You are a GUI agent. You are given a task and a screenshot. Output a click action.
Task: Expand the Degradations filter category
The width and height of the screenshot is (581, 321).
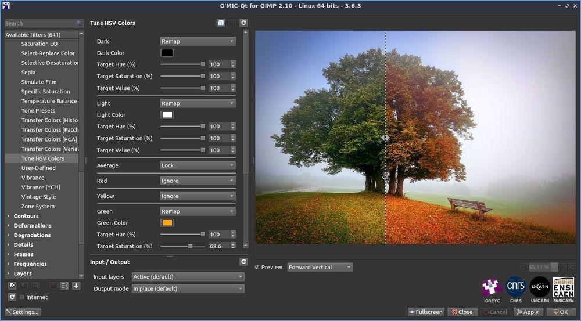[x=9, y=235]
